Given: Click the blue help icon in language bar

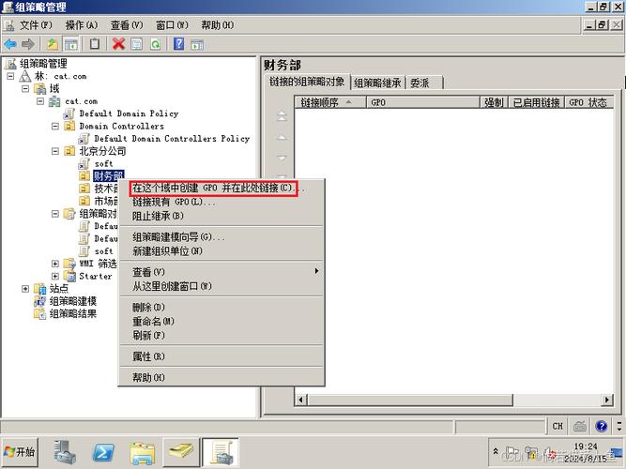Looking at the screenshot, I should point(602,426).
